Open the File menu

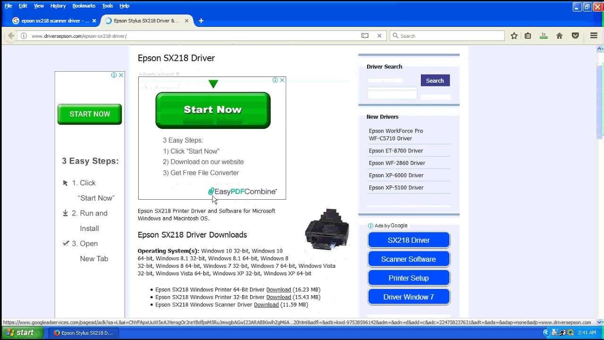pyautogui.click(x=8, y=6)
